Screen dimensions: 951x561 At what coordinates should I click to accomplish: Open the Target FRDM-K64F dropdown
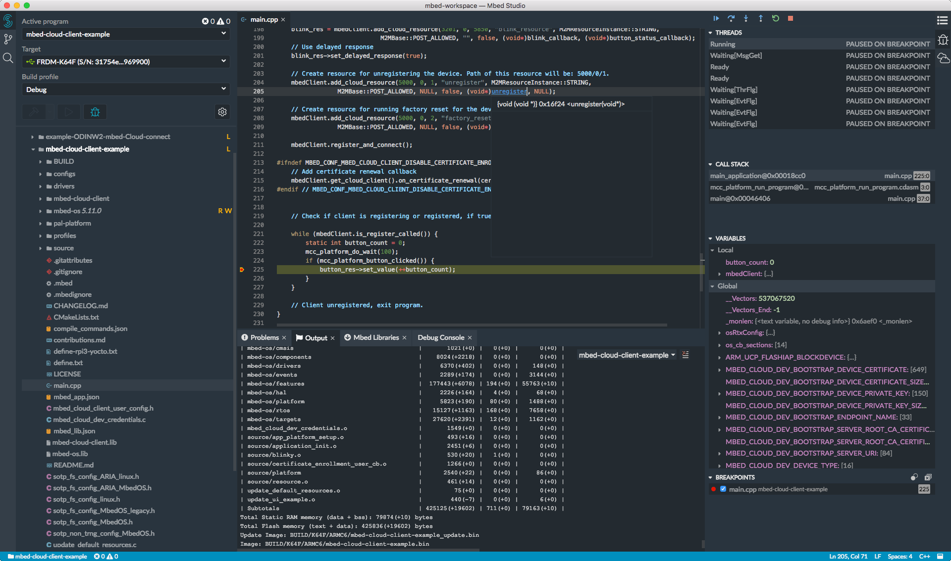pyautogui.click(x=126, y=62)
